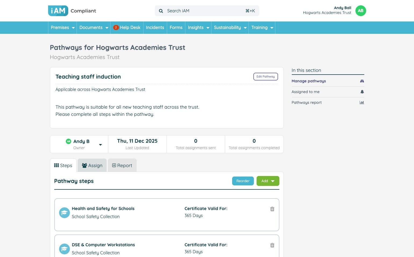The height and width of the screenshot is (257, 414).
Task: Open the Documents menu
Action: 93,28
